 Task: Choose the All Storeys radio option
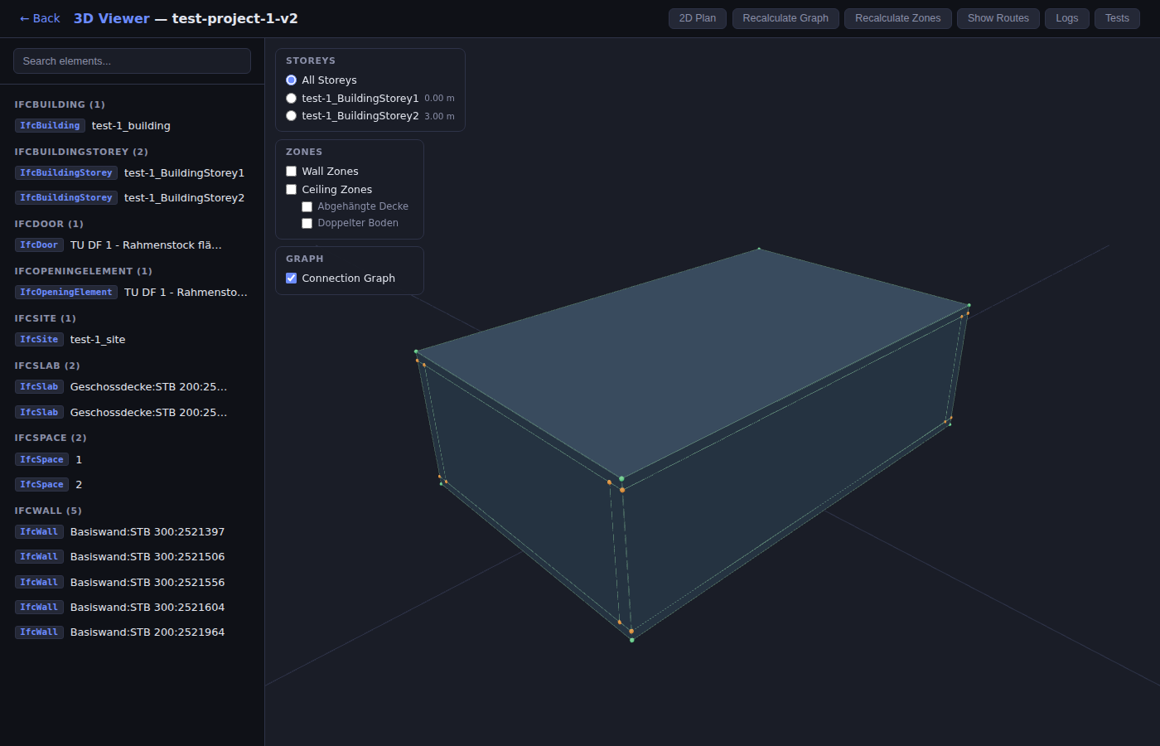click(x=292, y=80)
